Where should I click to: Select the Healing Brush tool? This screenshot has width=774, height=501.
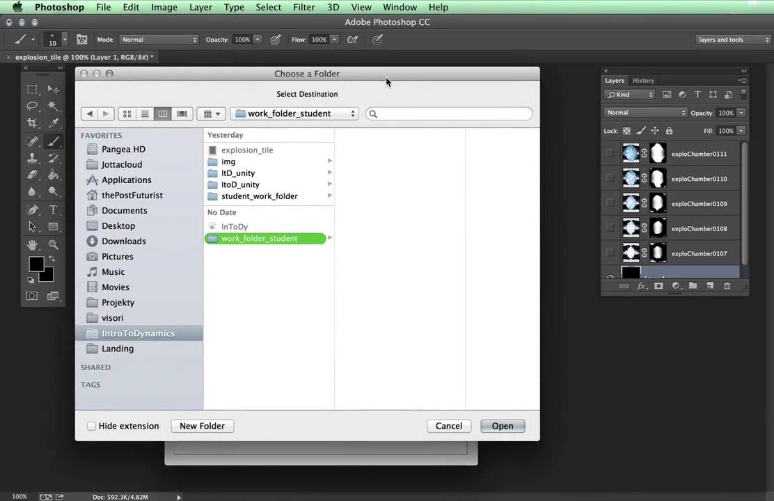32,142
